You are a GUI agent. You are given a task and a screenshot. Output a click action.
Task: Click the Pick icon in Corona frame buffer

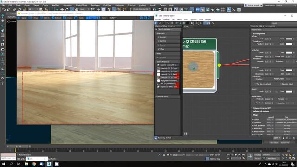(99, 18)
